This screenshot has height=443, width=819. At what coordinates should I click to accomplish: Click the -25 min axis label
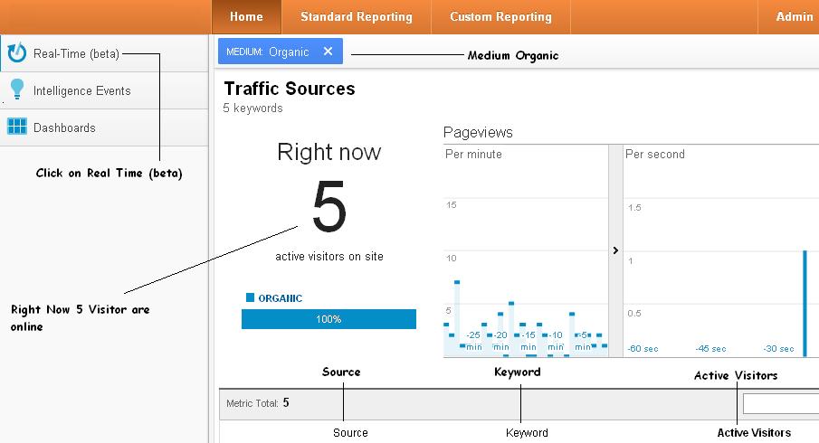473,341
